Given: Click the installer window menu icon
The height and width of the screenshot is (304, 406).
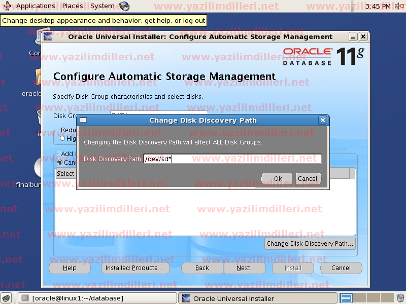Looking at the screenshot, I should point(48,36).
